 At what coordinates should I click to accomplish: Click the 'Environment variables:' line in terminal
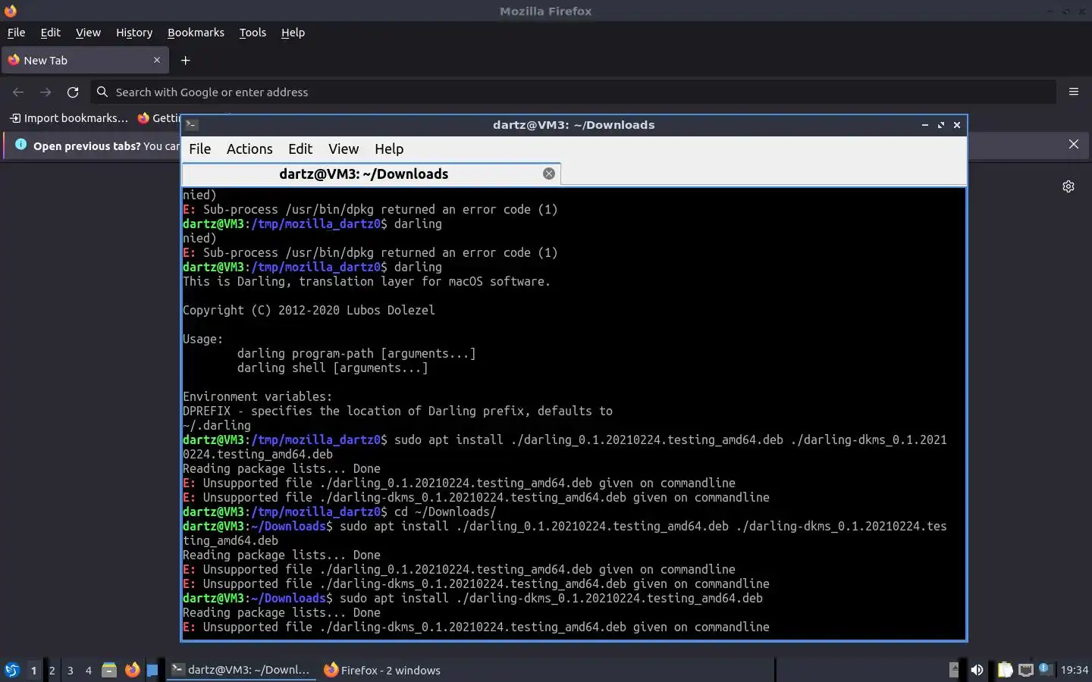click(257, 397)
